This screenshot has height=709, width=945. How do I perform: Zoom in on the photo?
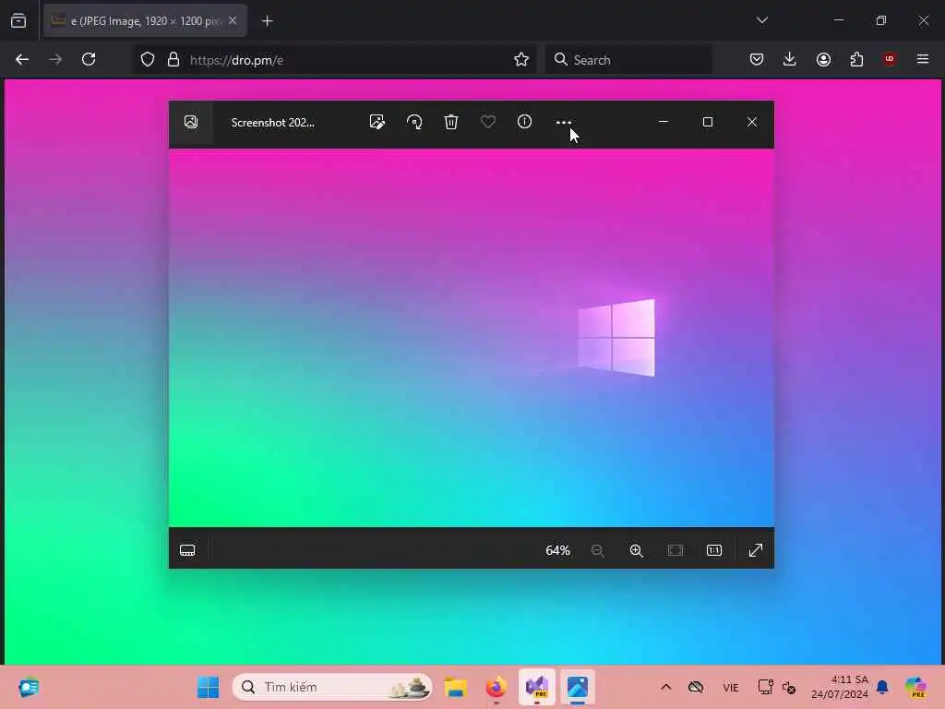637,550
